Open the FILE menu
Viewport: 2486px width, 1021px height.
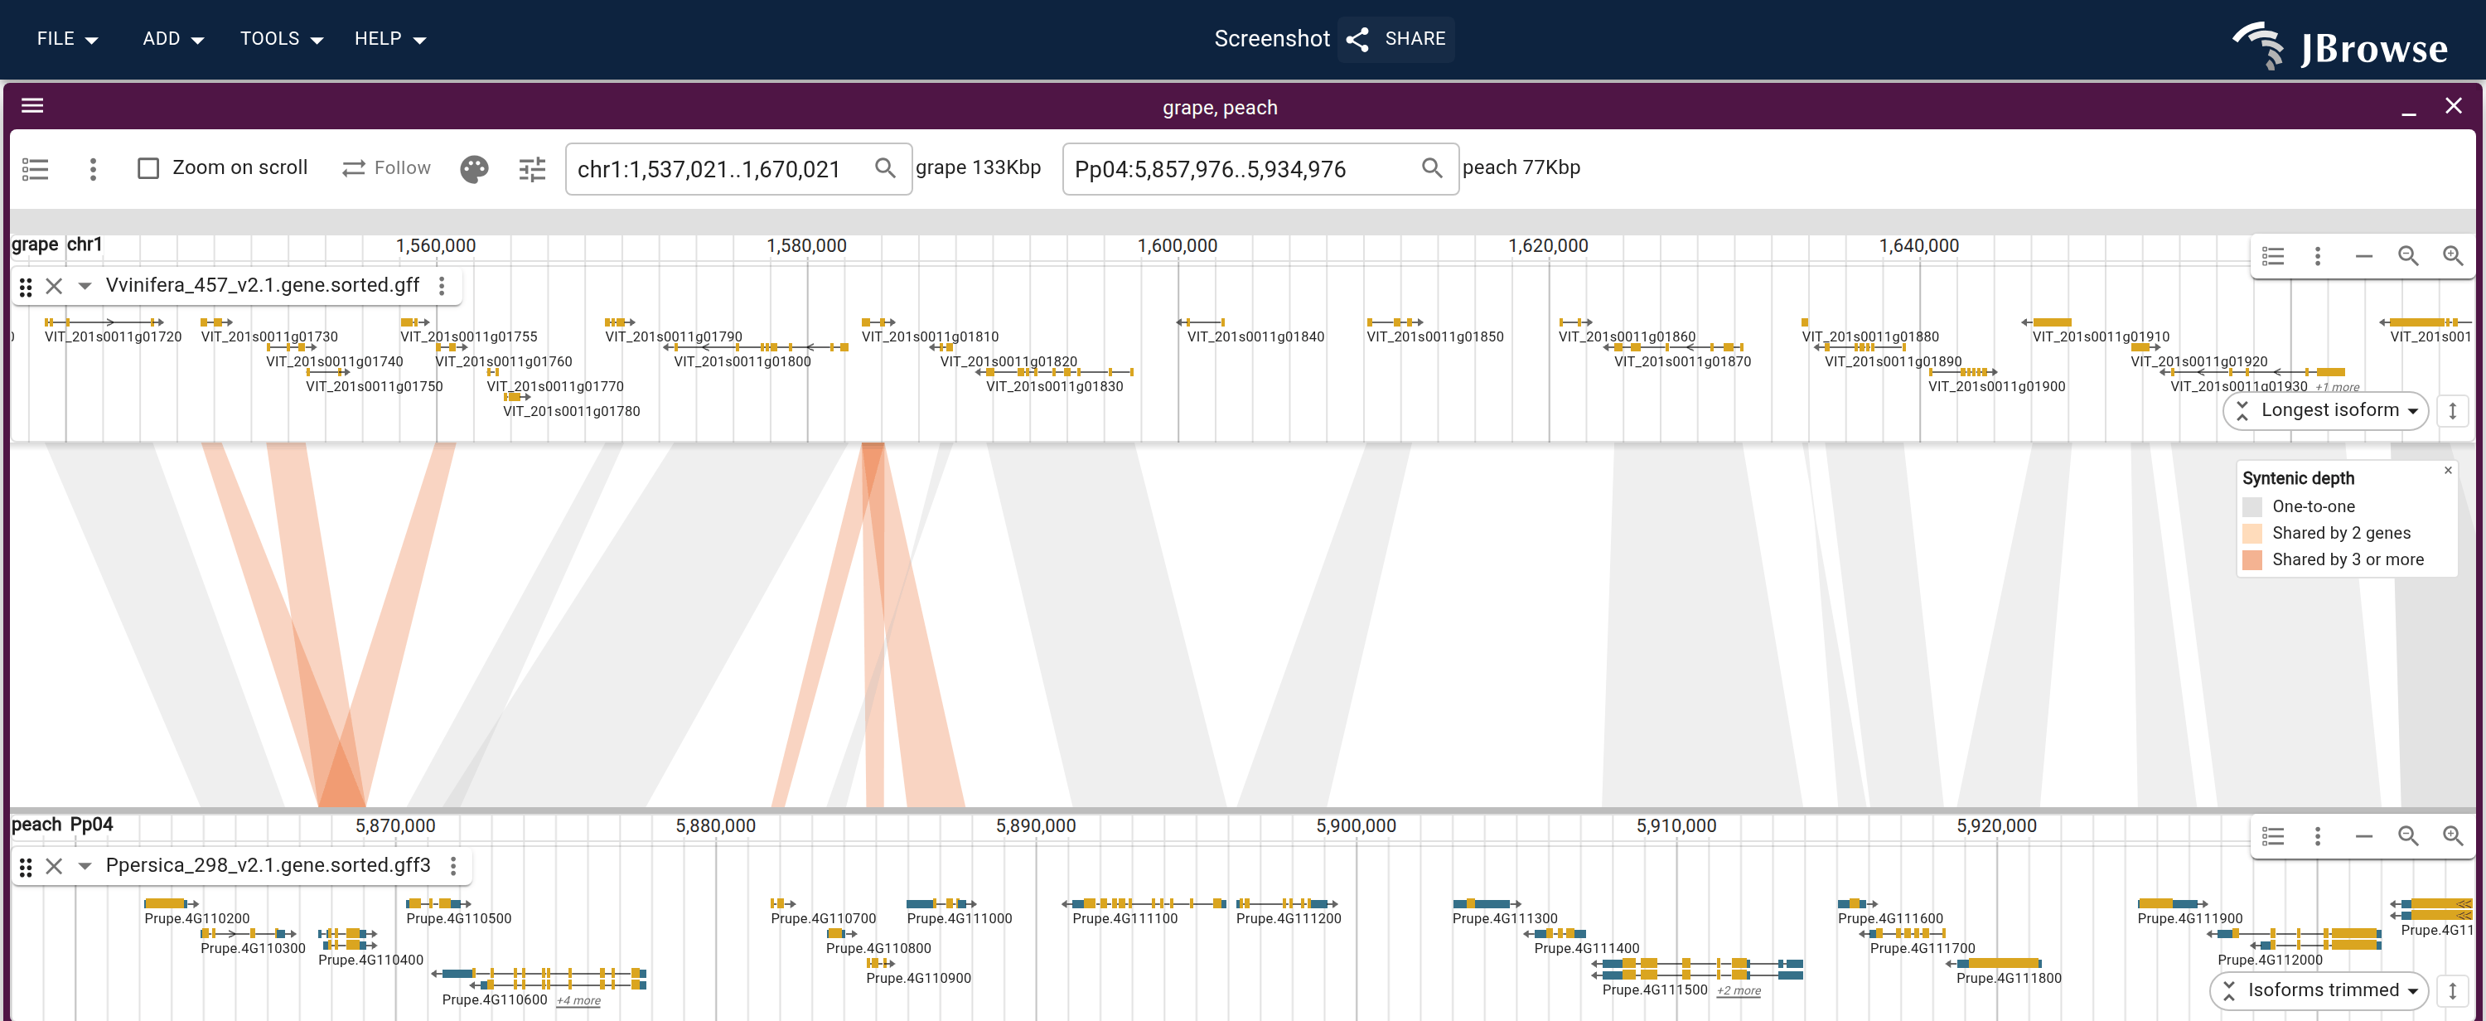tap(68, 39)
